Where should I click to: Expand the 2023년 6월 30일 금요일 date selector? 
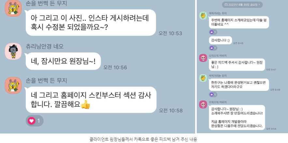click(242, 5)
